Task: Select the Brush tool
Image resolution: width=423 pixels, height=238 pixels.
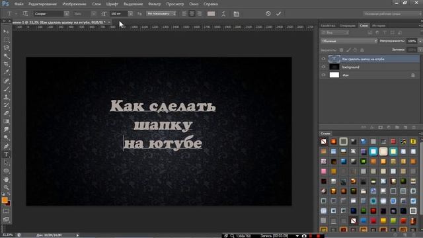Action: click(6, 89)
